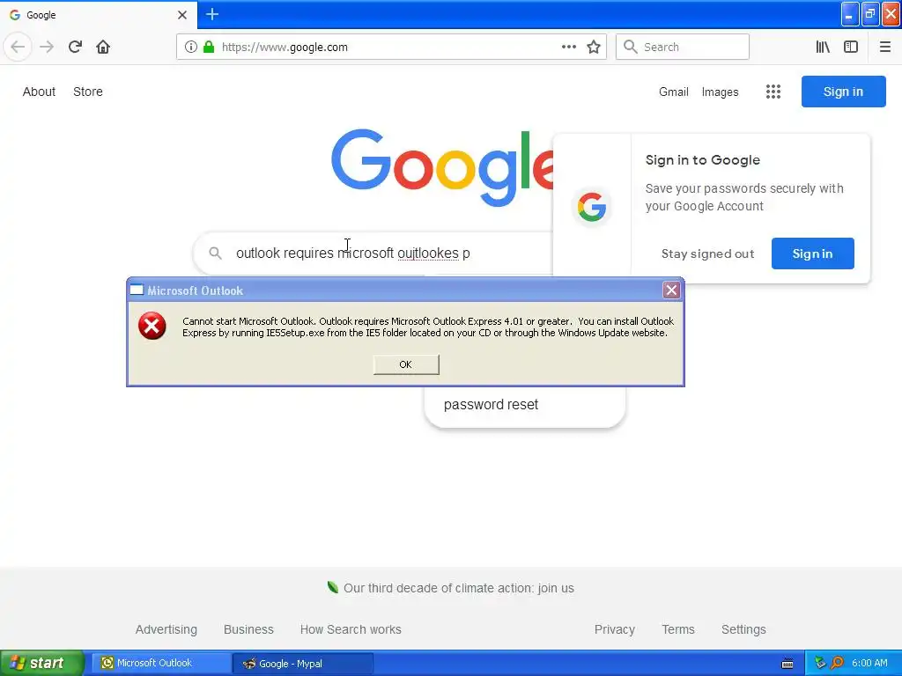Click the browser Back arrow button
Screen dimensions: 902x676
(x=18, y=47)
